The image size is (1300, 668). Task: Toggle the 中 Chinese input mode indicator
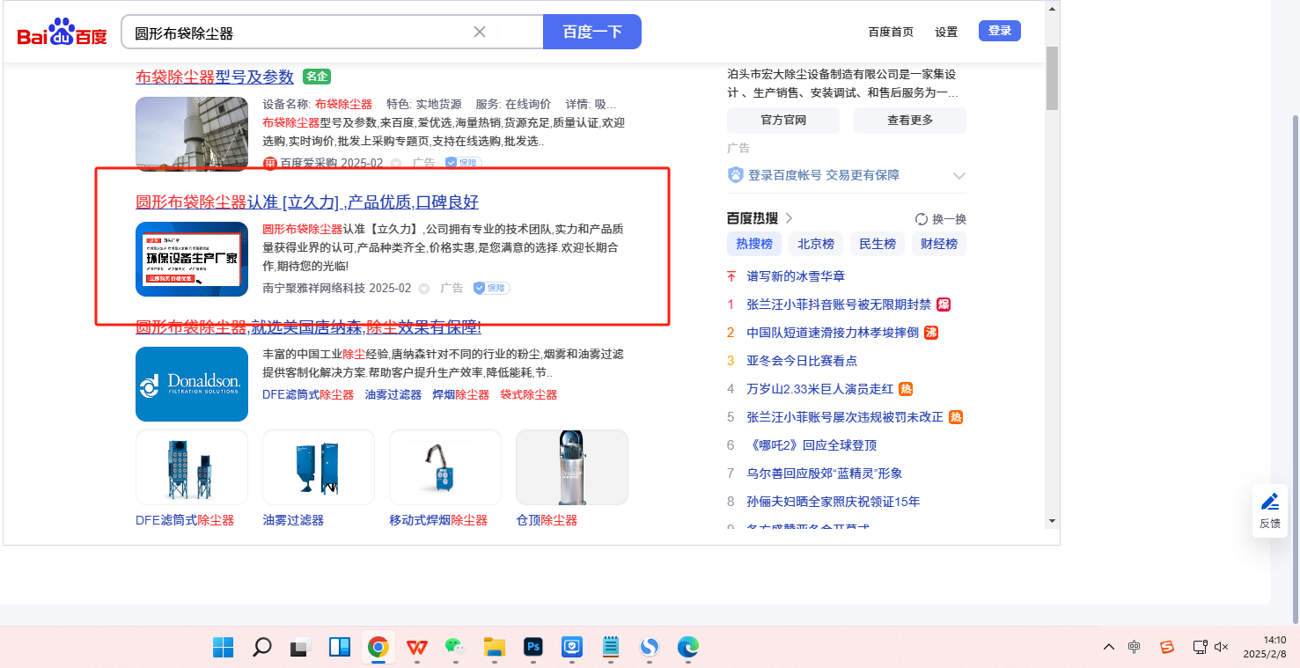pos(1135,647)
